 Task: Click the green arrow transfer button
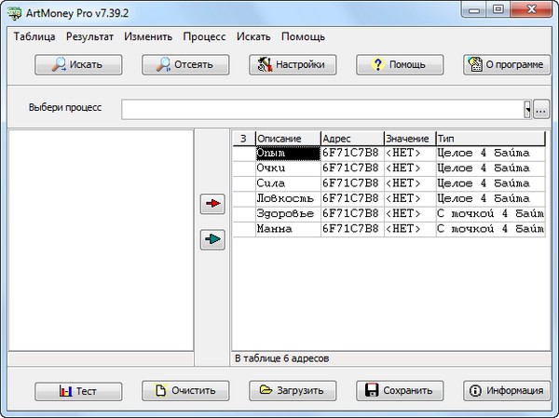point(213,240)
